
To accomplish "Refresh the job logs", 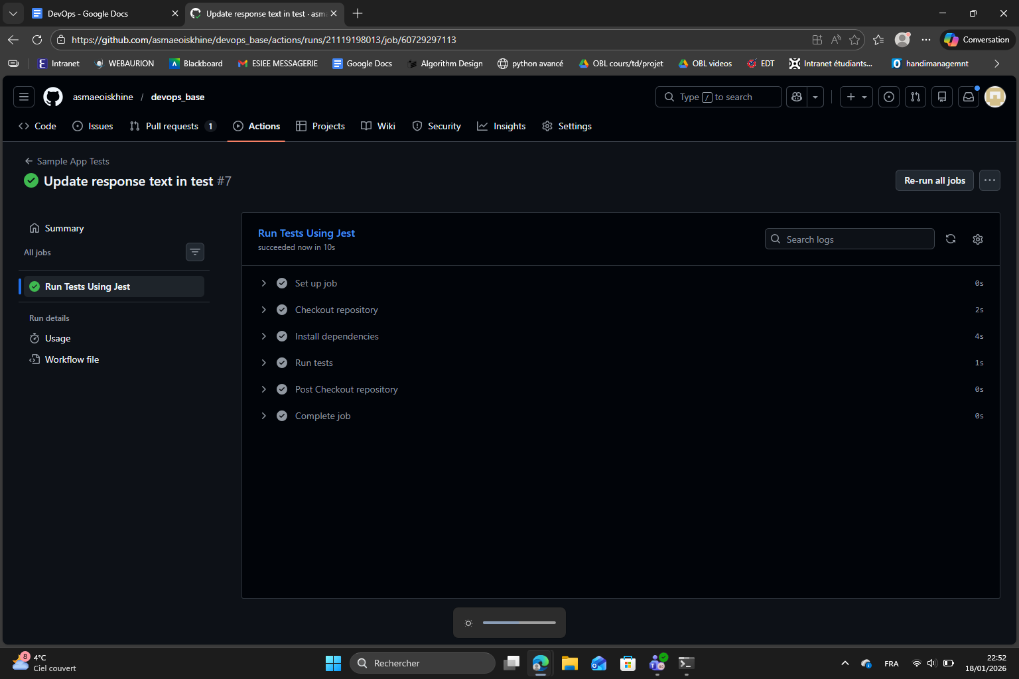I will point(951,239).
